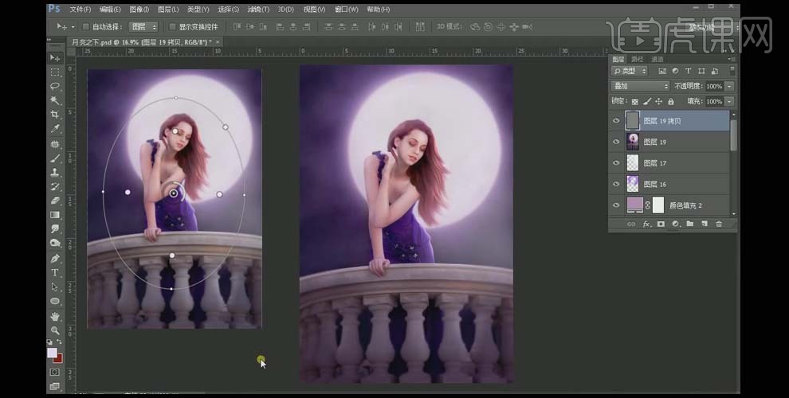Select the Move tool in toolbox
The height and width of the screenshot is (398, 789).
pyautogui.click(x=55, y=58)
